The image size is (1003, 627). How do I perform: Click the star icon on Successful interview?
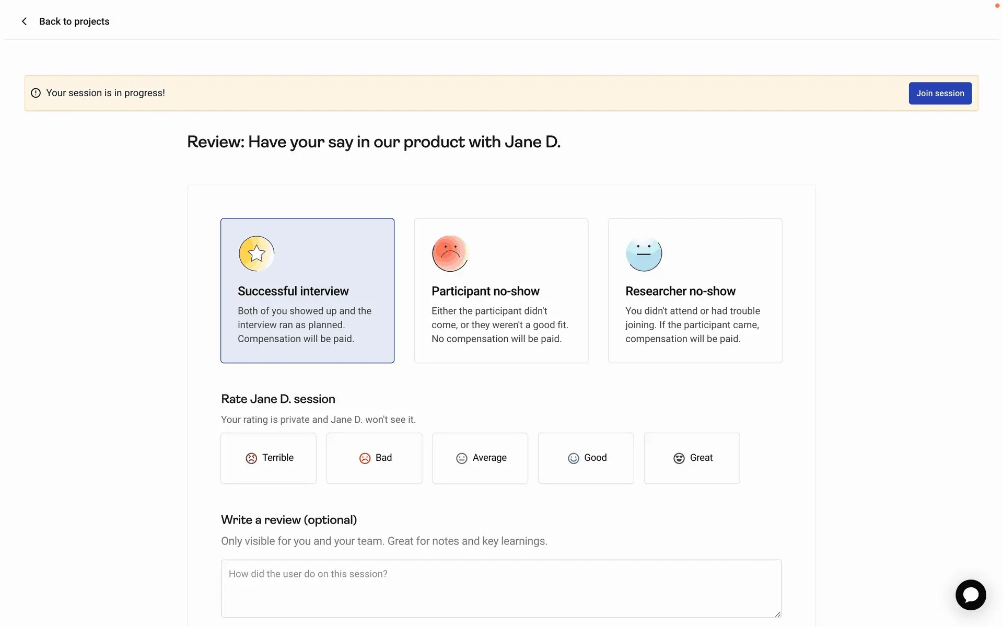(x=256, y=253)
